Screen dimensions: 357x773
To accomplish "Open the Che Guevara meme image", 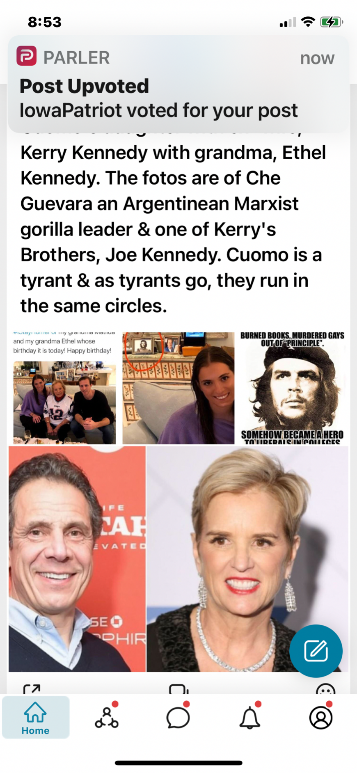I will pos(292,388).
